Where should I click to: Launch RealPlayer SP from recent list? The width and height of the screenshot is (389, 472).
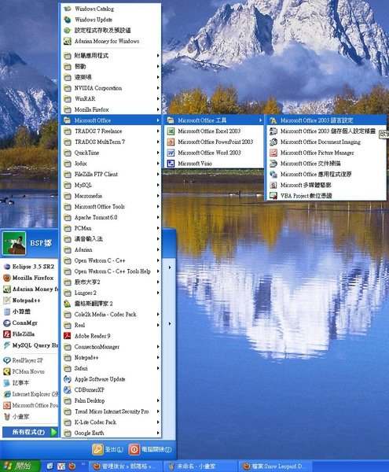[x=29, y=360]
